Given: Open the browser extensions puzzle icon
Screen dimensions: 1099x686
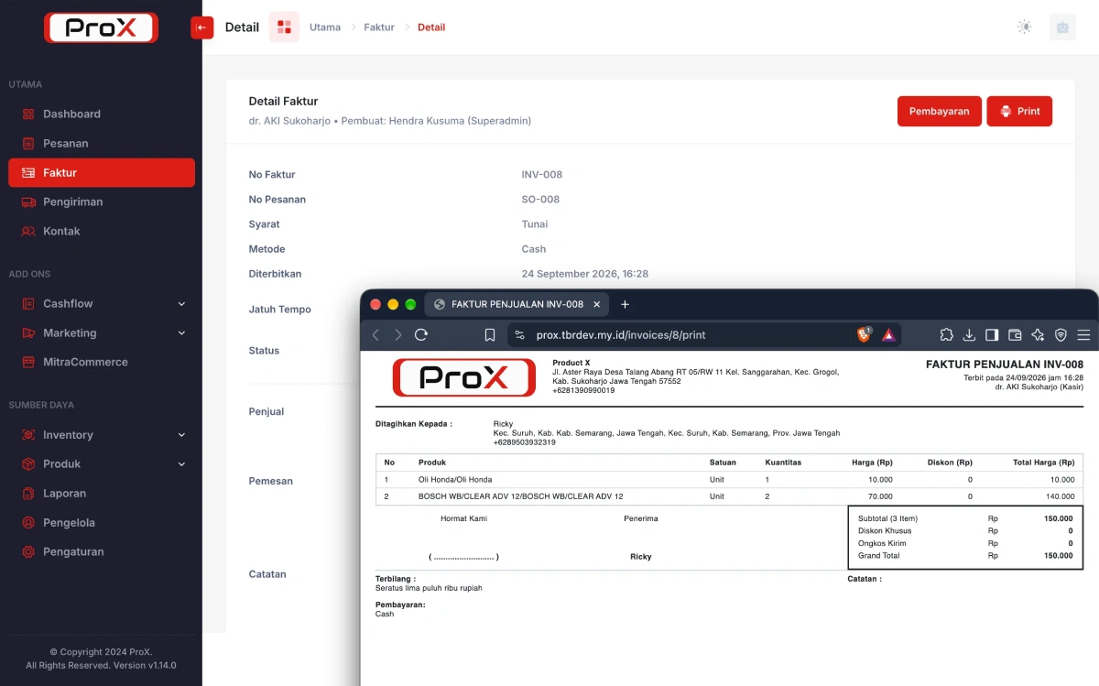Looking at the screenshot, I should 947,335.
